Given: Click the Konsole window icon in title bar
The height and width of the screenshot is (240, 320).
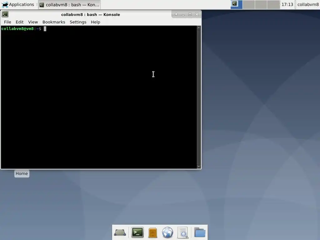Looking at the screenshot, I should click(x=5, y=14).
